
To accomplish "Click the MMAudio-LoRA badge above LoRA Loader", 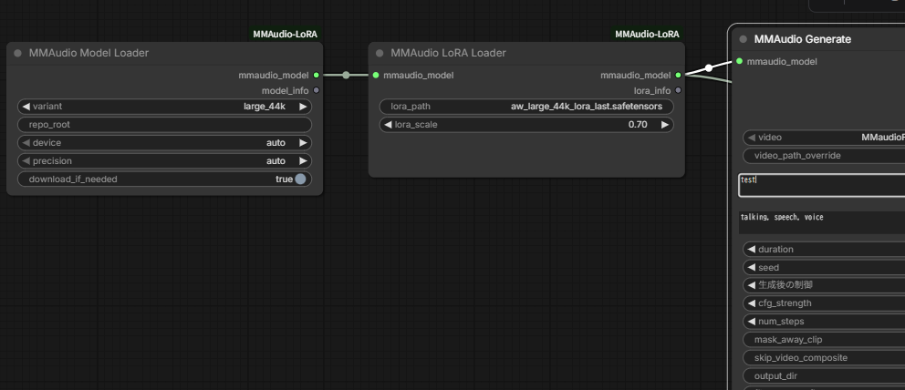I will click(x=647, y=34).
